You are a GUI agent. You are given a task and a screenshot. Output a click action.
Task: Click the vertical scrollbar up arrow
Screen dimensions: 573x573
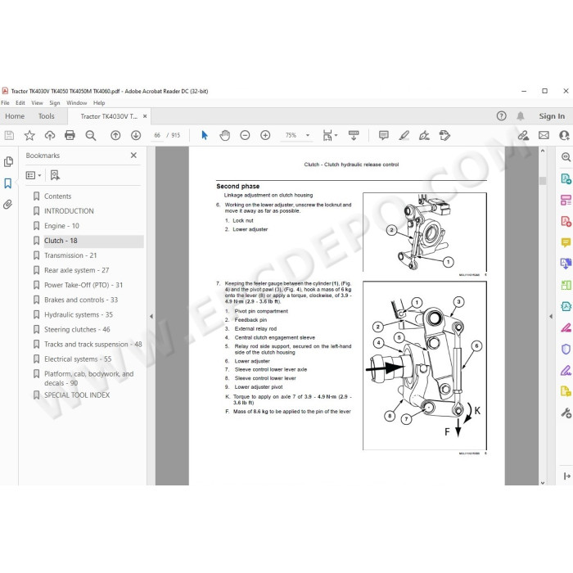pyautogui.click(x=543, y=151)
